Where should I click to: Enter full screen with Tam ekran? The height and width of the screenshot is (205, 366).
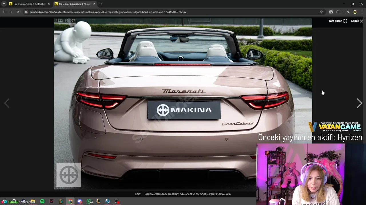[338, 21]
